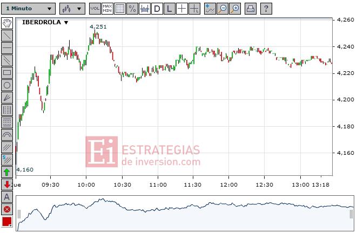Zoom in with the plus magnifier

(235, 9)
